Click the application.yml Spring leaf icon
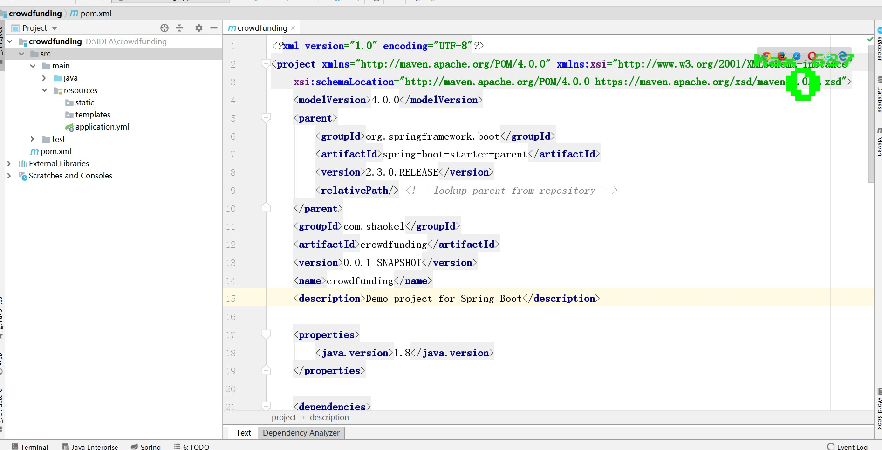The image size is (882, 450). (x=69, y=127)
